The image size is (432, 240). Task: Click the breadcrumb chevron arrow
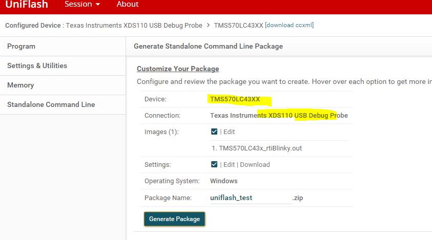point(208,25)
